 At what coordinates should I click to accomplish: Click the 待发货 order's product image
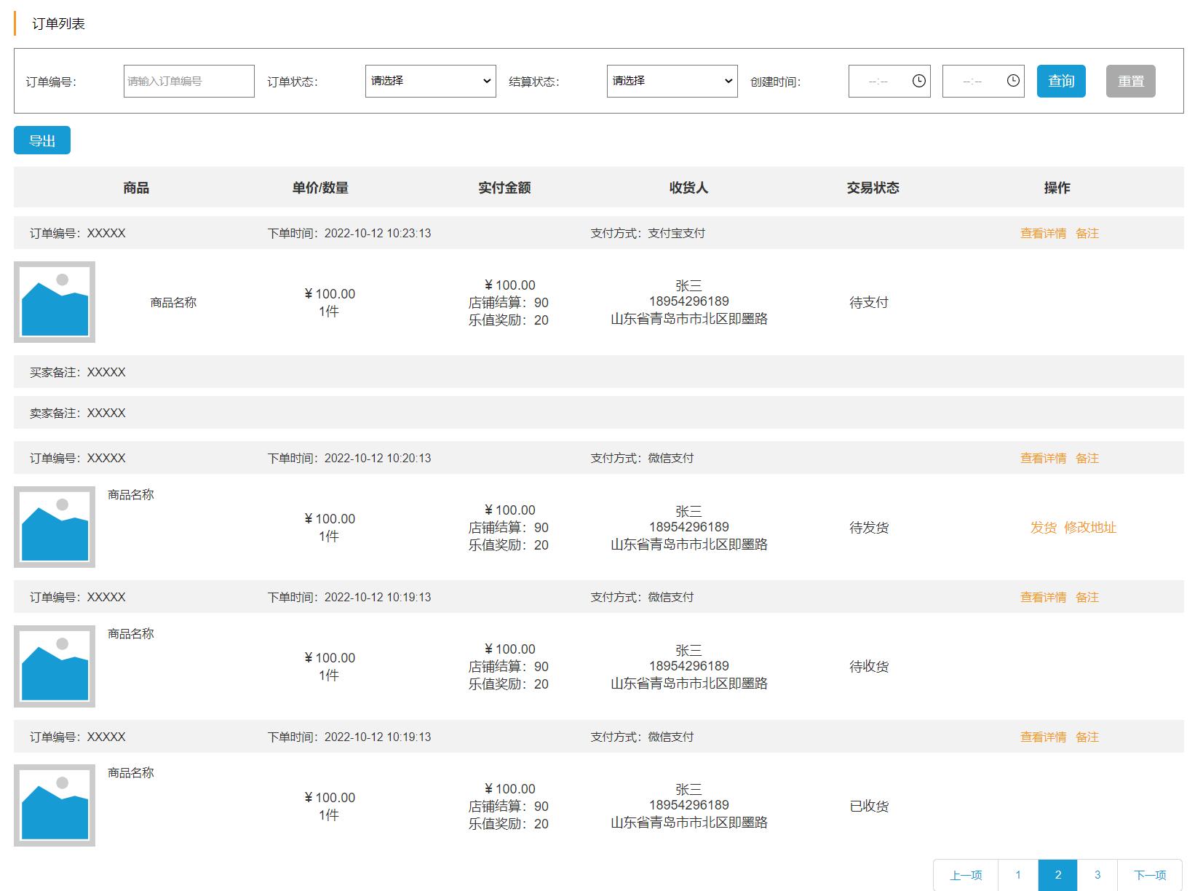point(55,526)
